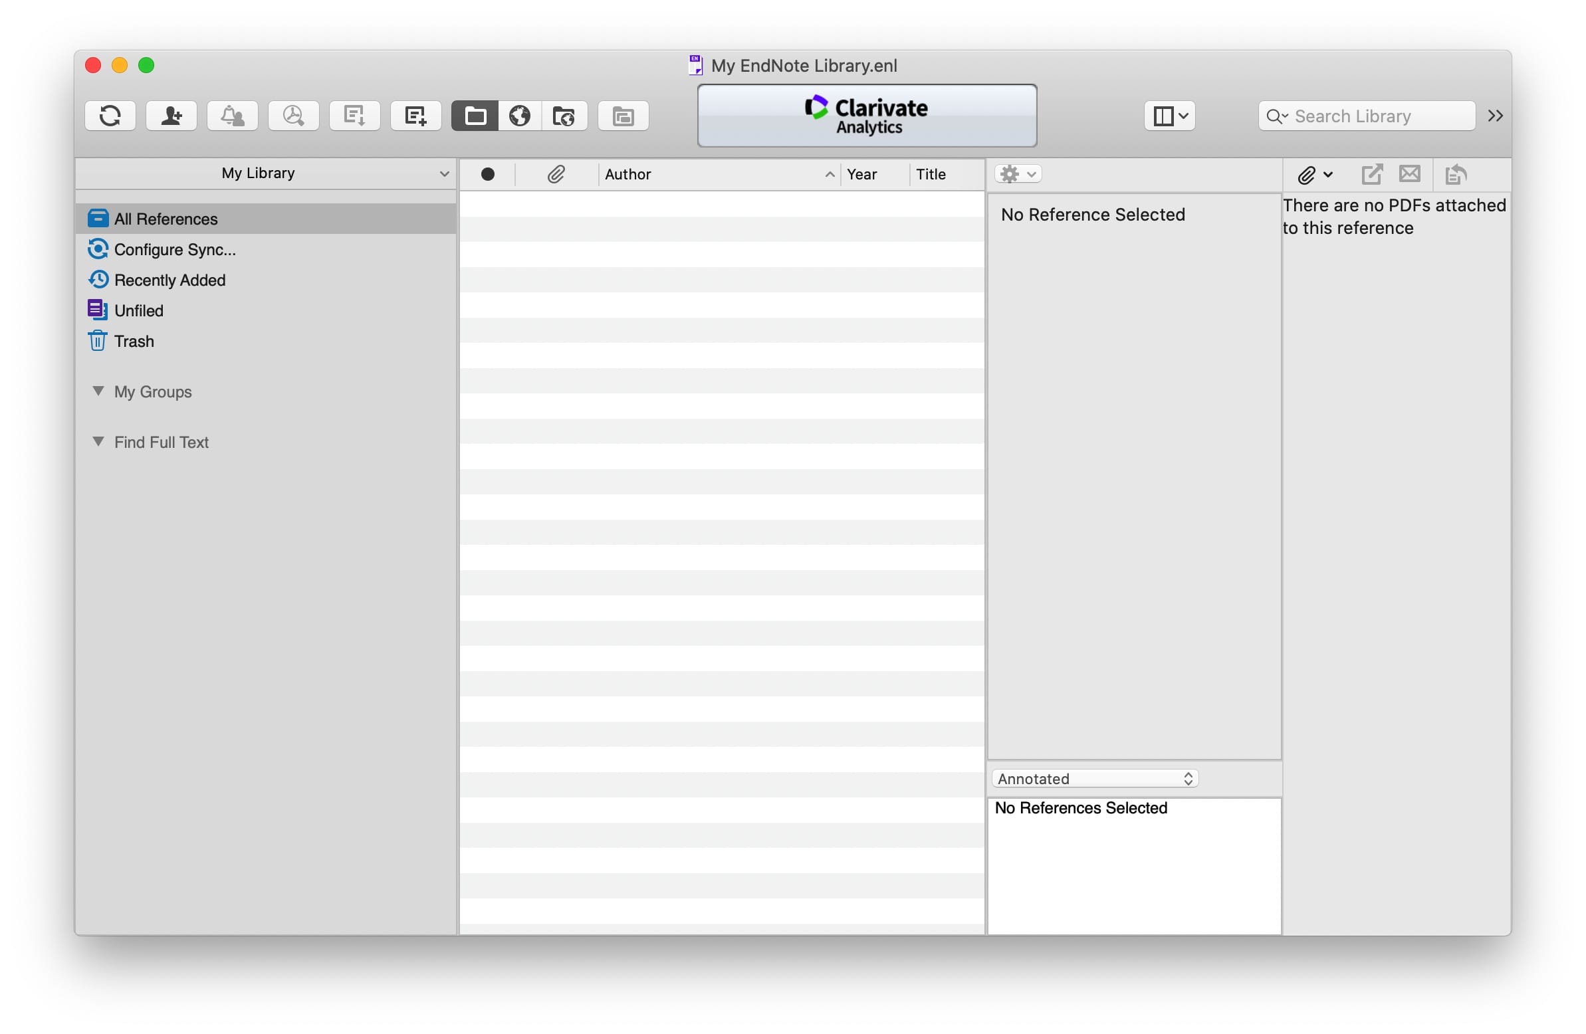Click the Email Reference envelope icon
The image size is (1586, 1034).
tap(1409, 175)
